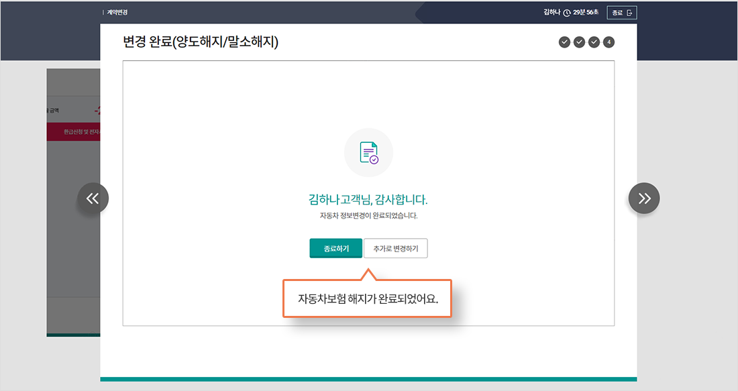
Task: Click the step 4 progress circle
Action: click(x=608, y=42)
